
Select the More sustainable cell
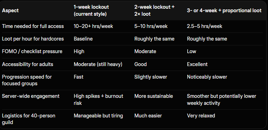tap(153, 96)
